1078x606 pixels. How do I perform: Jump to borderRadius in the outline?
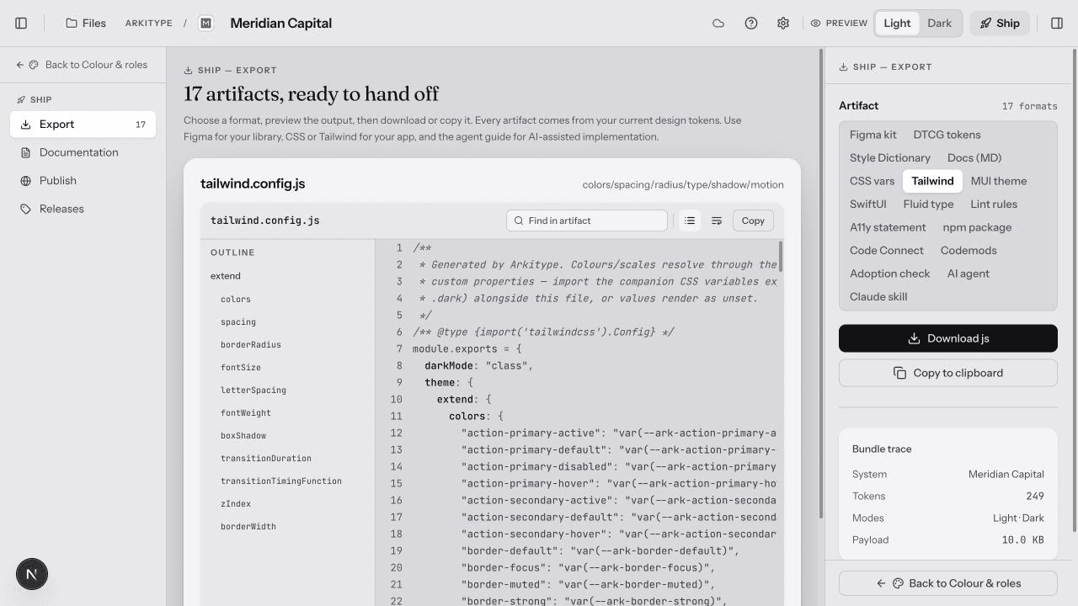coord(251,345)
